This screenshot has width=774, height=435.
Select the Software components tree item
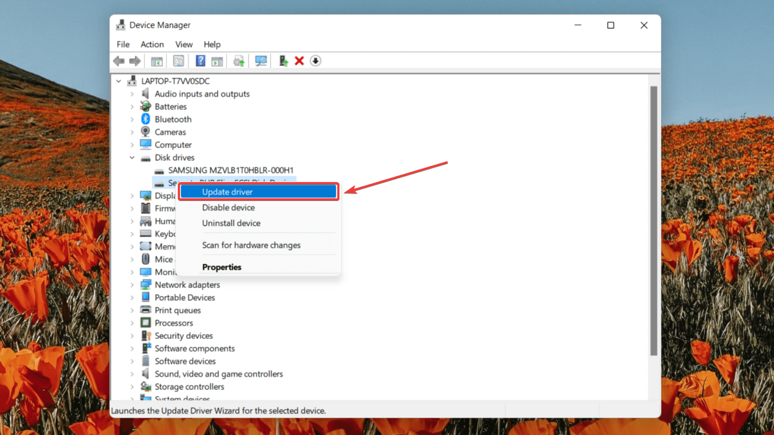tap(195, 349)
